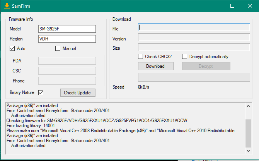259x161 pixels.
Task: Click the log scroll up arrow
Action: coord(248,106)
